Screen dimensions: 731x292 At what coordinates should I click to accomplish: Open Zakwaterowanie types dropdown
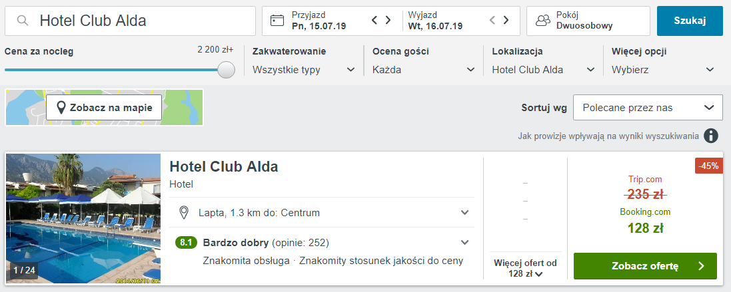[304, 70]
